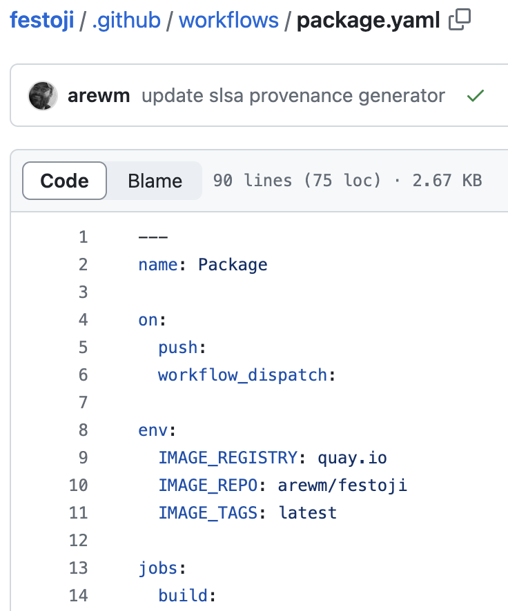The image size is (508, 611).
Task: Select line number 1
Action: click(x=83, y=237)
